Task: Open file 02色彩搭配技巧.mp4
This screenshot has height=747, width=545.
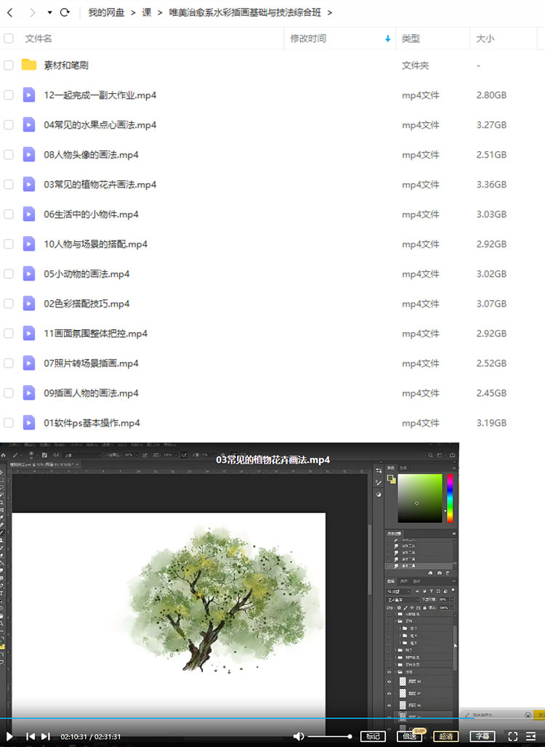Action: pyautogui.click(x=86, y=304)
